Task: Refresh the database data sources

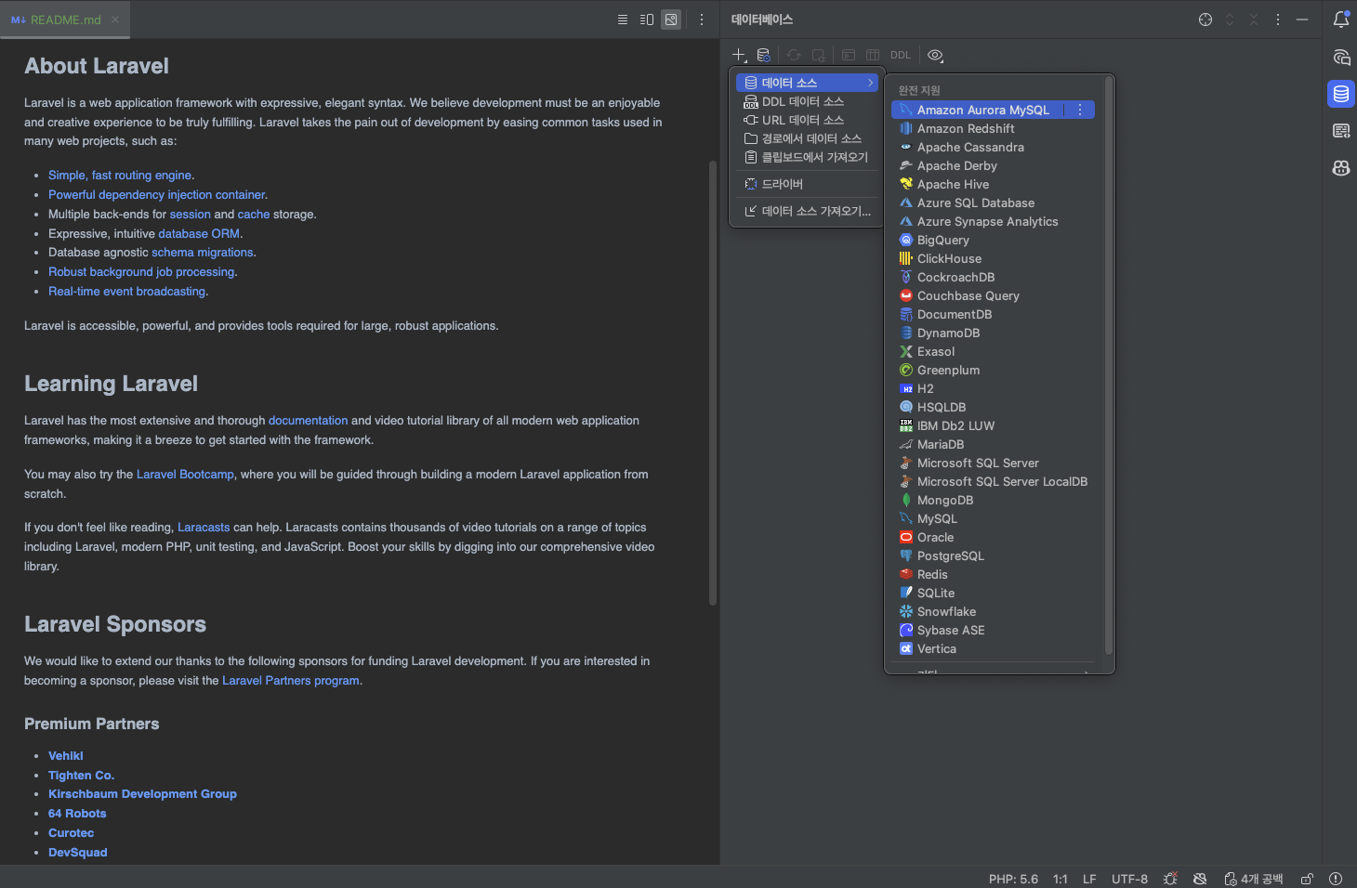Action: [x=793, y=55]
